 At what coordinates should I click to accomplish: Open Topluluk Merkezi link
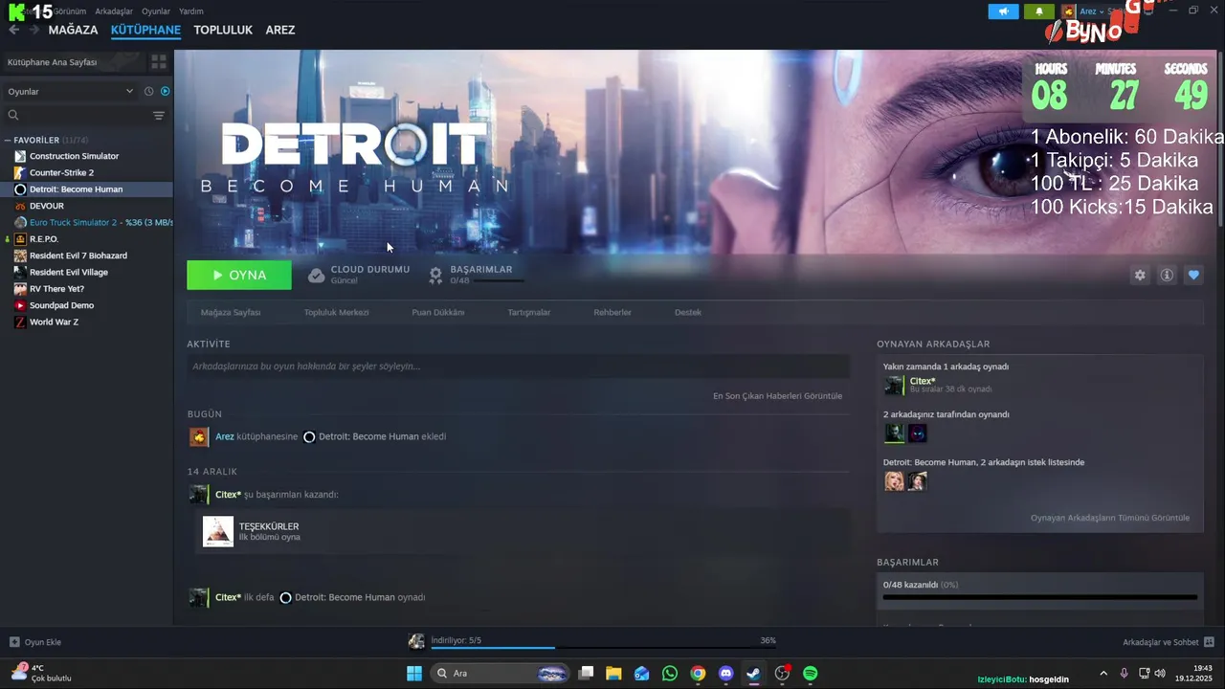tap(336, 312)
